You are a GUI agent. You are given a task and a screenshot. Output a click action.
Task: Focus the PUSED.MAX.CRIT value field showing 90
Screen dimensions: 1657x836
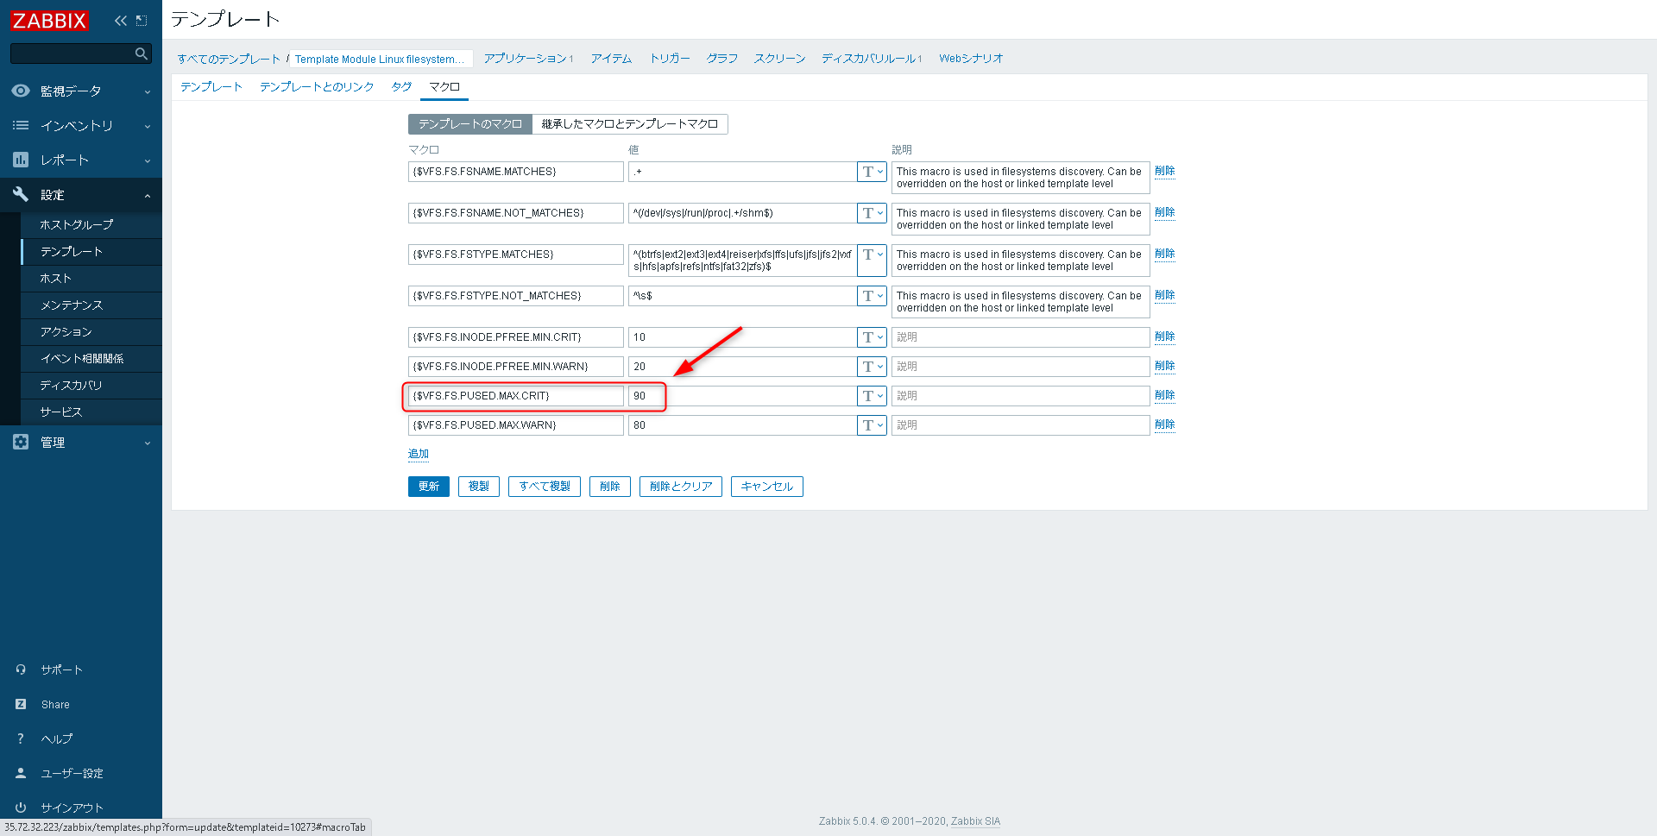pyautogui.click(x=742, y=396)
